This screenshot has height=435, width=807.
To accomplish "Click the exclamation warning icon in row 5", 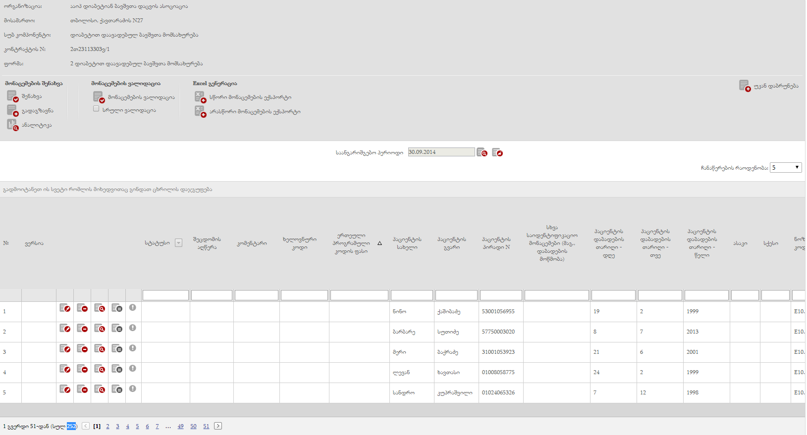I will pos(132,389).
